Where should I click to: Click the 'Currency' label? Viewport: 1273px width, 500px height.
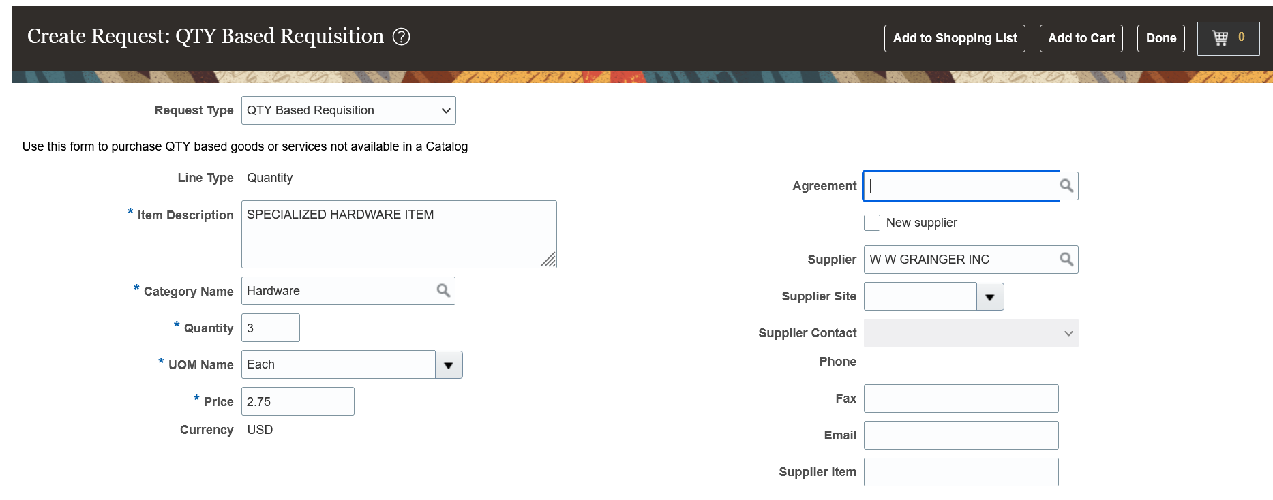207,430
